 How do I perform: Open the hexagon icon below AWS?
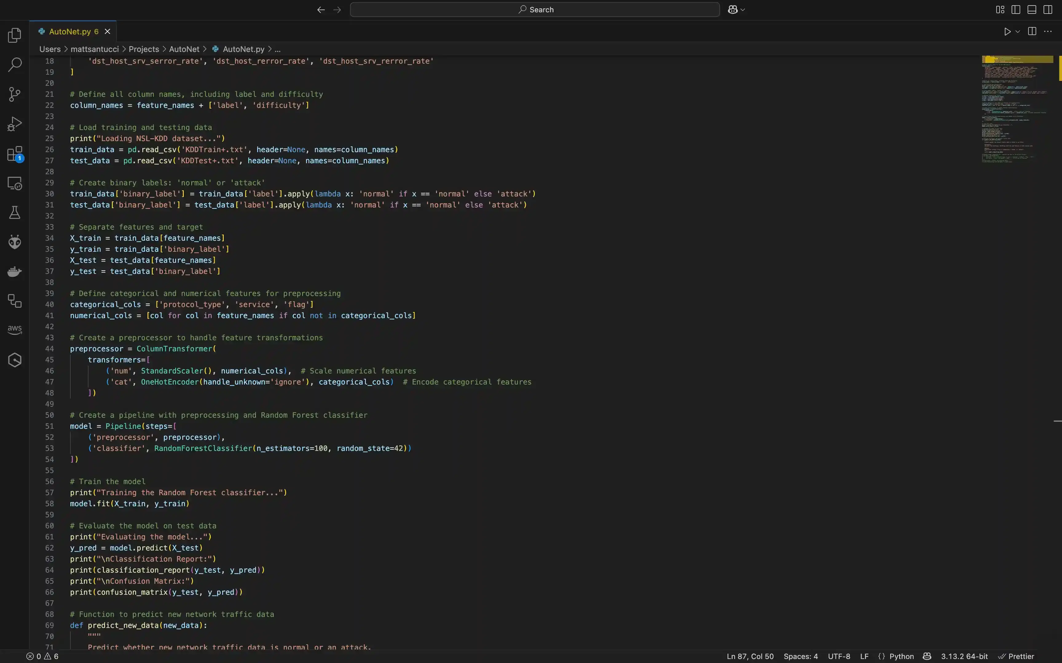coord(14,360)
